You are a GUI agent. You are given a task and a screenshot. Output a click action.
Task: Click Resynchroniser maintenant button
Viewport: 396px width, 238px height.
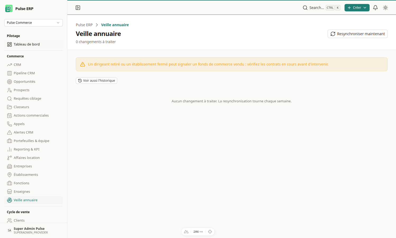(x=357, y=34)
